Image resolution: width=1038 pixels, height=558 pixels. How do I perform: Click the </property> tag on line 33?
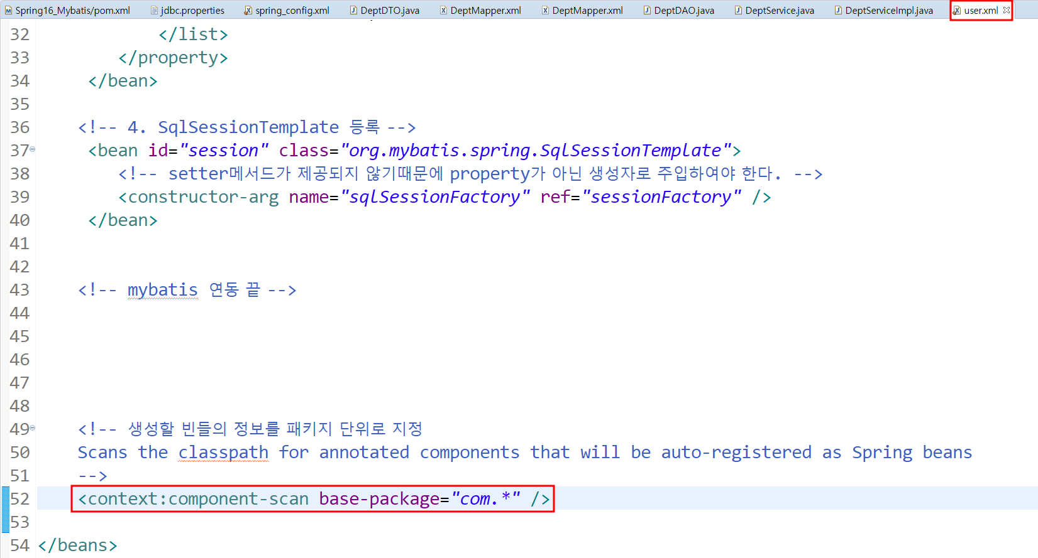[x=173, y=58]
